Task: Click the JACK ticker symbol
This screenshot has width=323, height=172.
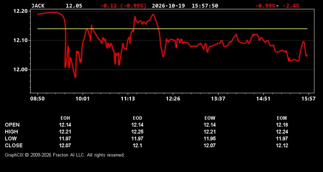Action: 38,6
